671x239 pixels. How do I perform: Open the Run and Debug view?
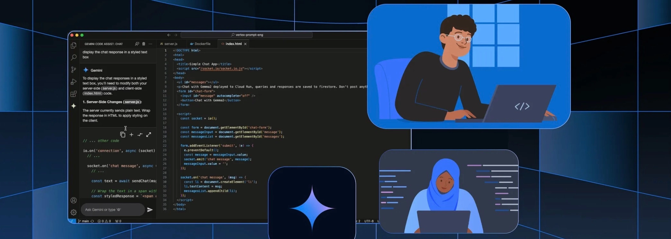(74, 82)
